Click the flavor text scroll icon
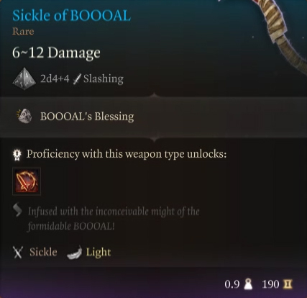The image size is (307, 298). coord(18,210)
